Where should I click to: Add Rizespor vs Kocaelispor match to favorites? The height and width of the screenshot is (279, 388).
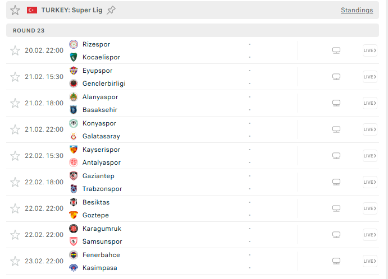pyautogui.click(x=15, y=50)
